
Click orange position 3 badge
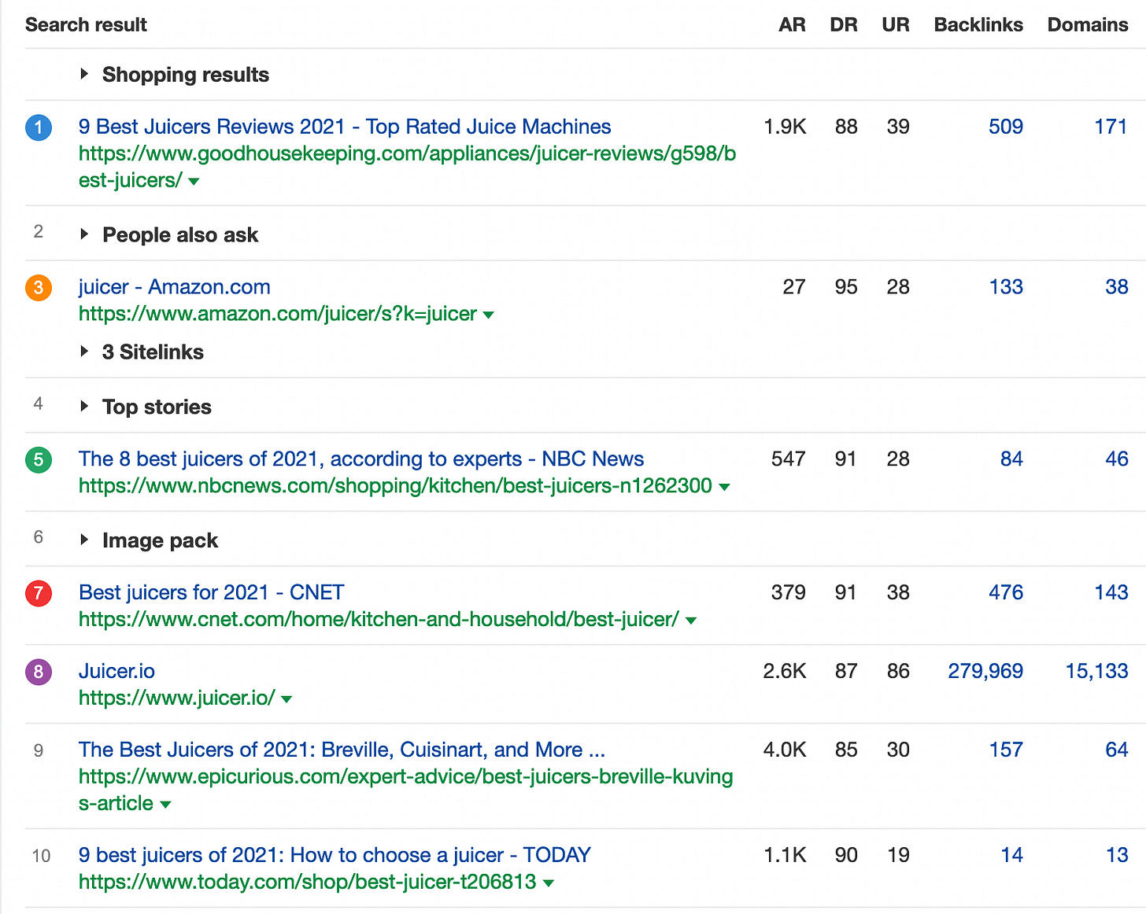(39, 288)
